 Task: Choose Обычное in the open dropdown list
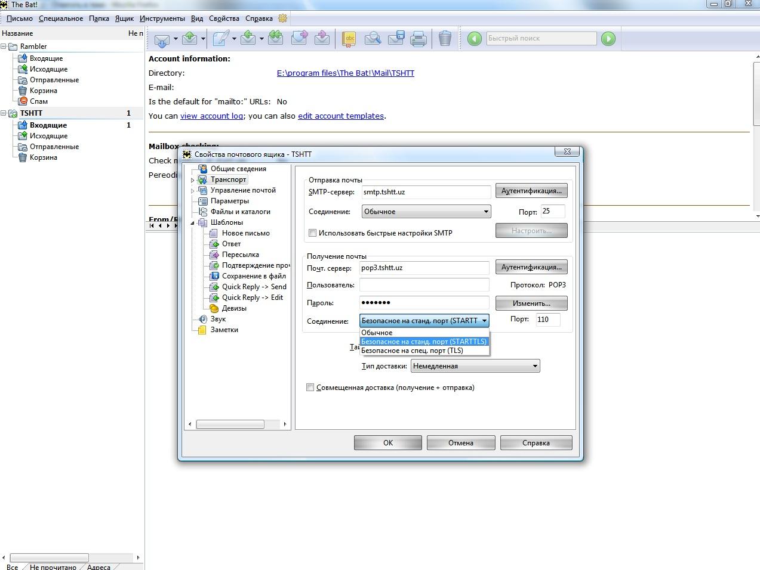click(424, 333)
